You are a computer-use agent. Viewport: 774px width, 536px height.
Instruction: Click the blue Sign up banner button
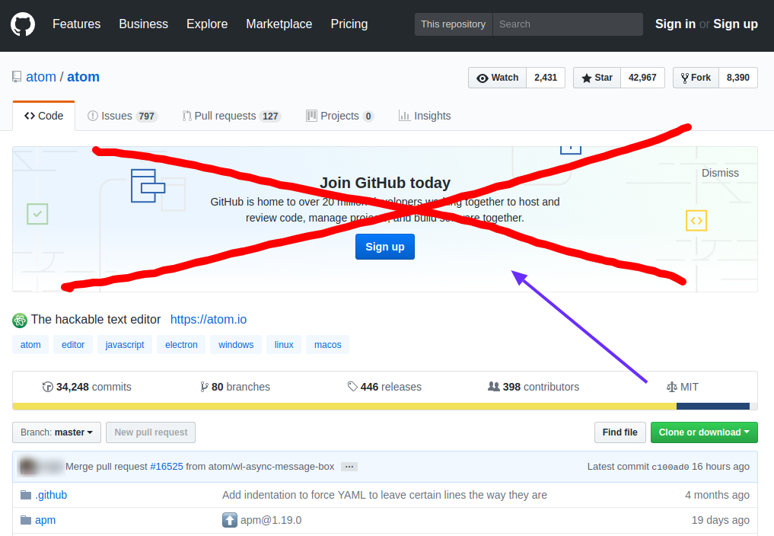pos(385,247)
